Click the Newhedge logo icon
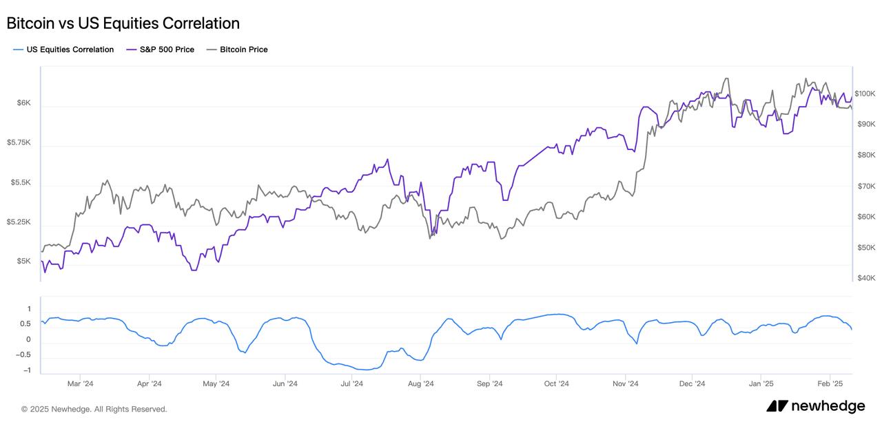 pos(777,406)
